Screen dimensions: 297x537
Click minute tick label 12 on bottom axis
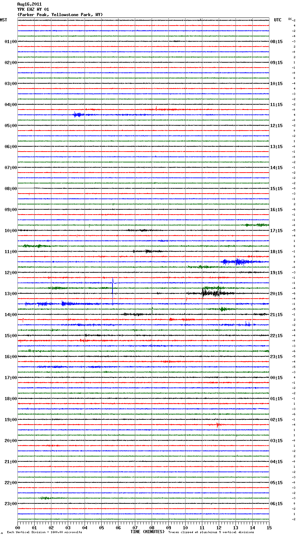coord(219,528)
